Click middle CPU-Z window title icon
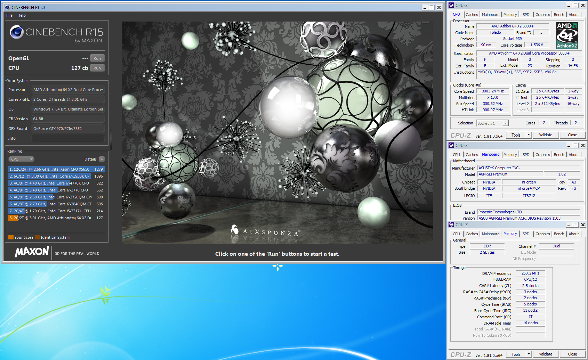The height and width of the screenshot is (360, 588). tap(451, 145)
